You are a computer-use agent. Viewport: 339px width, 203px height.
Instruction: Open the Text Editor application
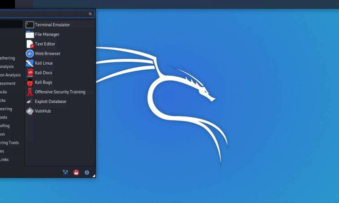[60, 44]
